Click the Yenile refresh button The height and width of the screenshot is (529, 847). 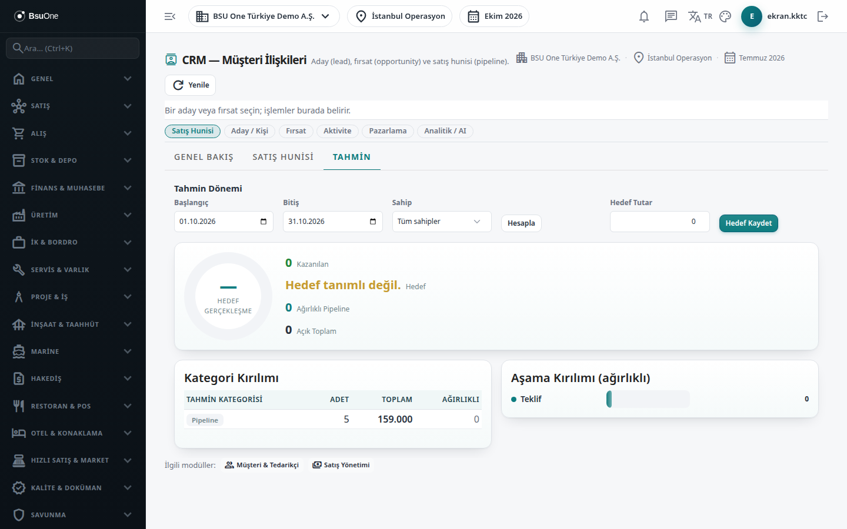190,85
